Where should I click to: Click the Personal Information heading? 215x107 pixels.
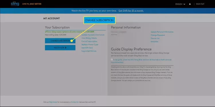click(x=126, y=27)
